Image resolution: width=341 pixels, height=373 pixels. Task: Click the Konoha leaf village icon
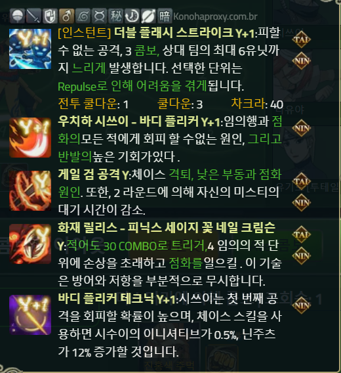pyautogui.click(x=83, y=16)
